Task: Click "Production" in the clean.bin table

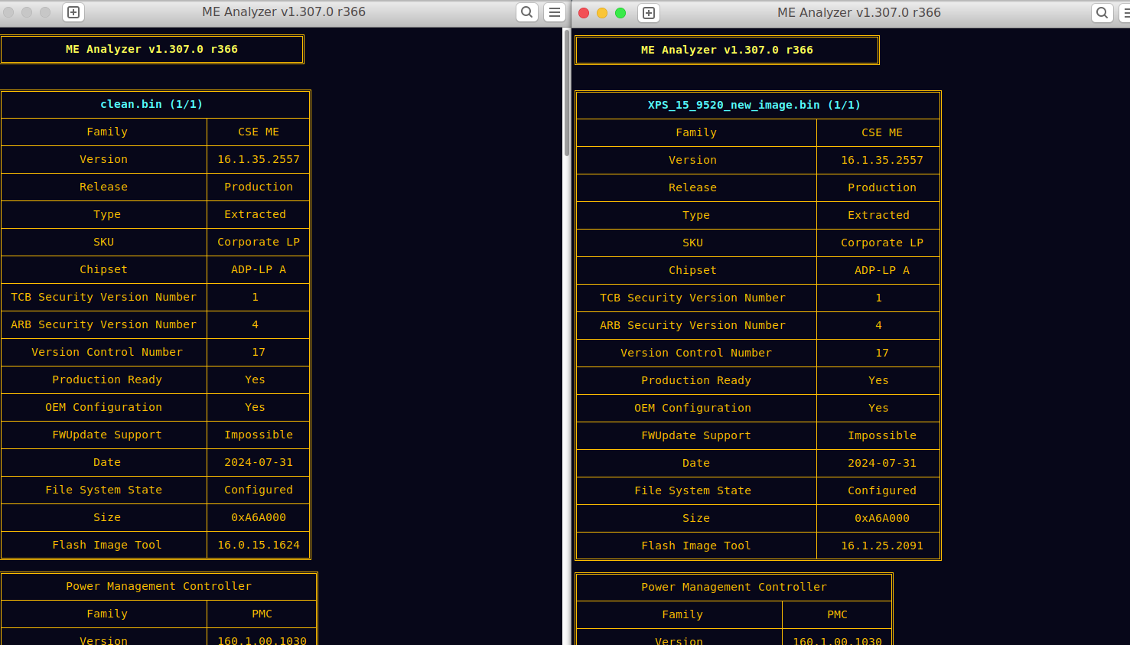Action: click(x=259, y=187)
